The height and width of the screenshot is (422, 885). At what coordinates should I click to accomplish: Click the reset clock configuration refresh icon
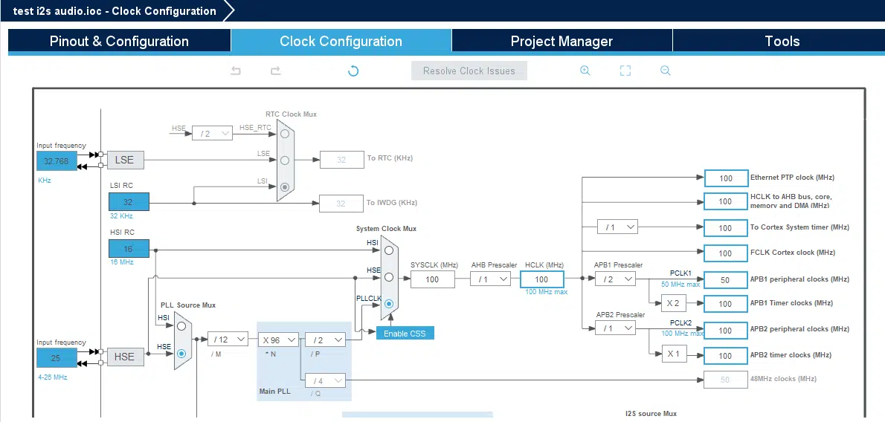[353, 71]
